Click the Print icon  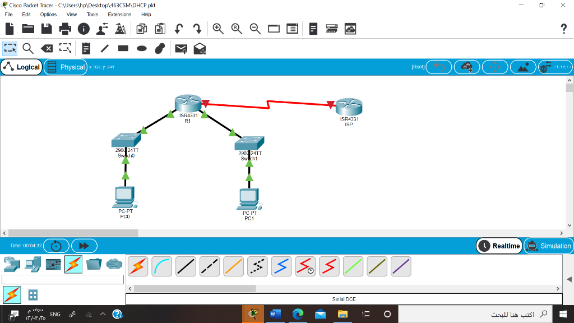(65, 29)
